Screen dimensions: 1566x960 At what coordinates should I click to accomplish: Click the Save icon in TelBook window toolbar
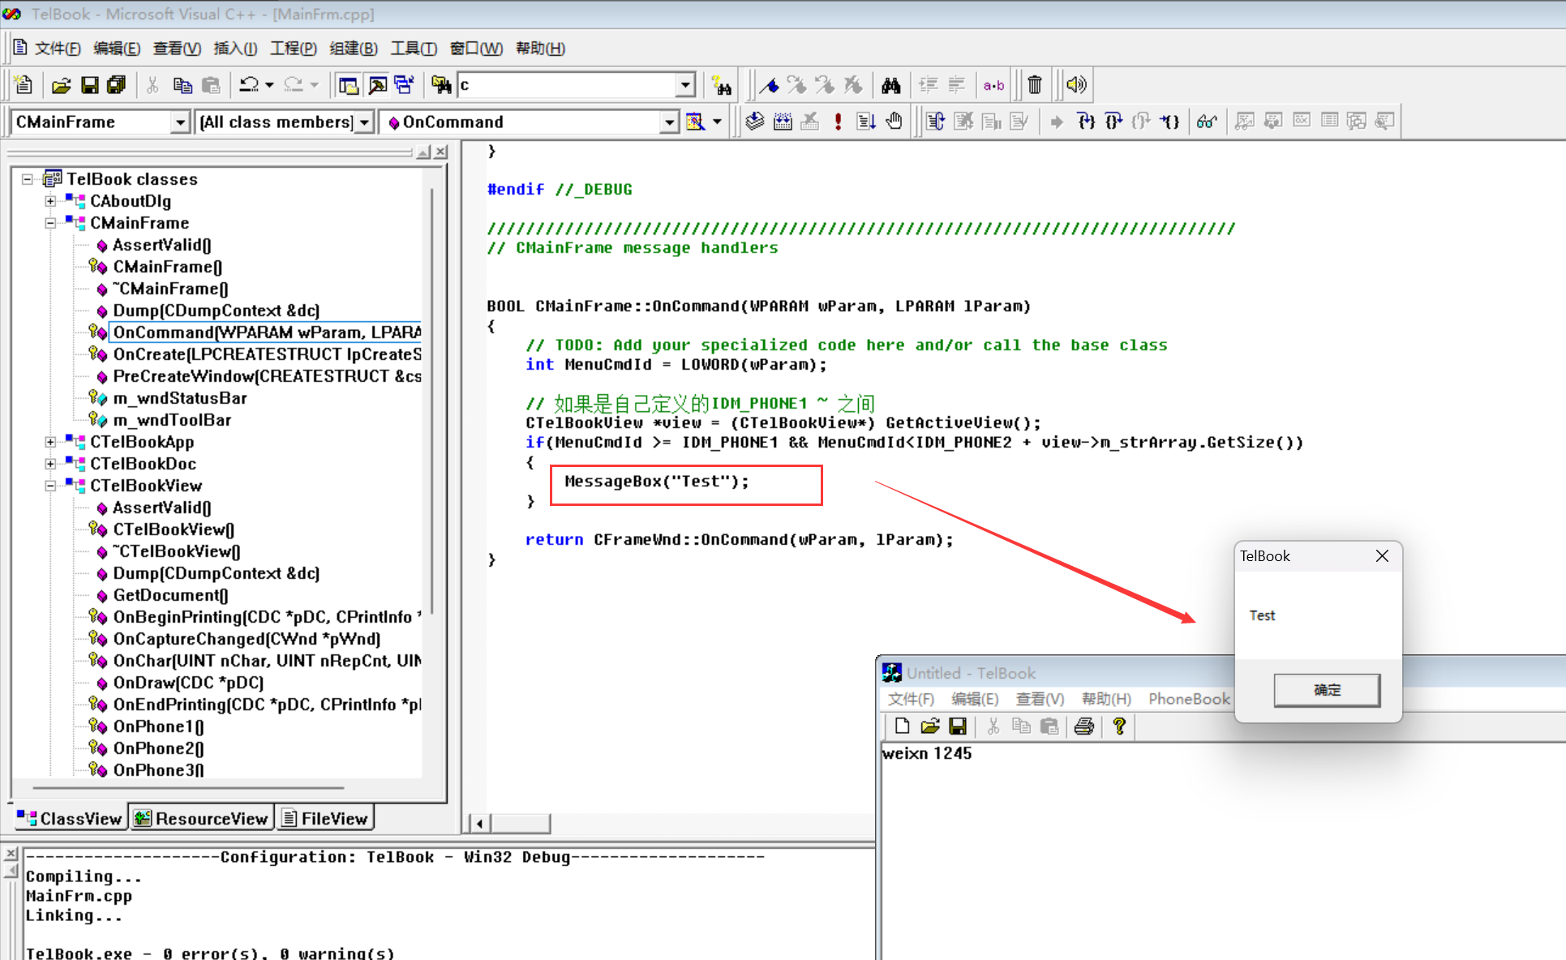point(958,726)
